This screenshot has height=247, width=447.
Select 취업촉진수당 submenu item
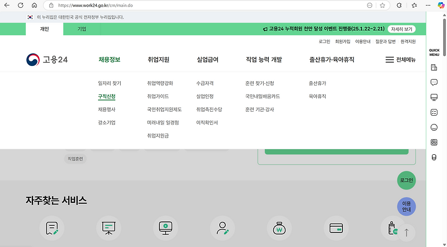tap(209, 110)
